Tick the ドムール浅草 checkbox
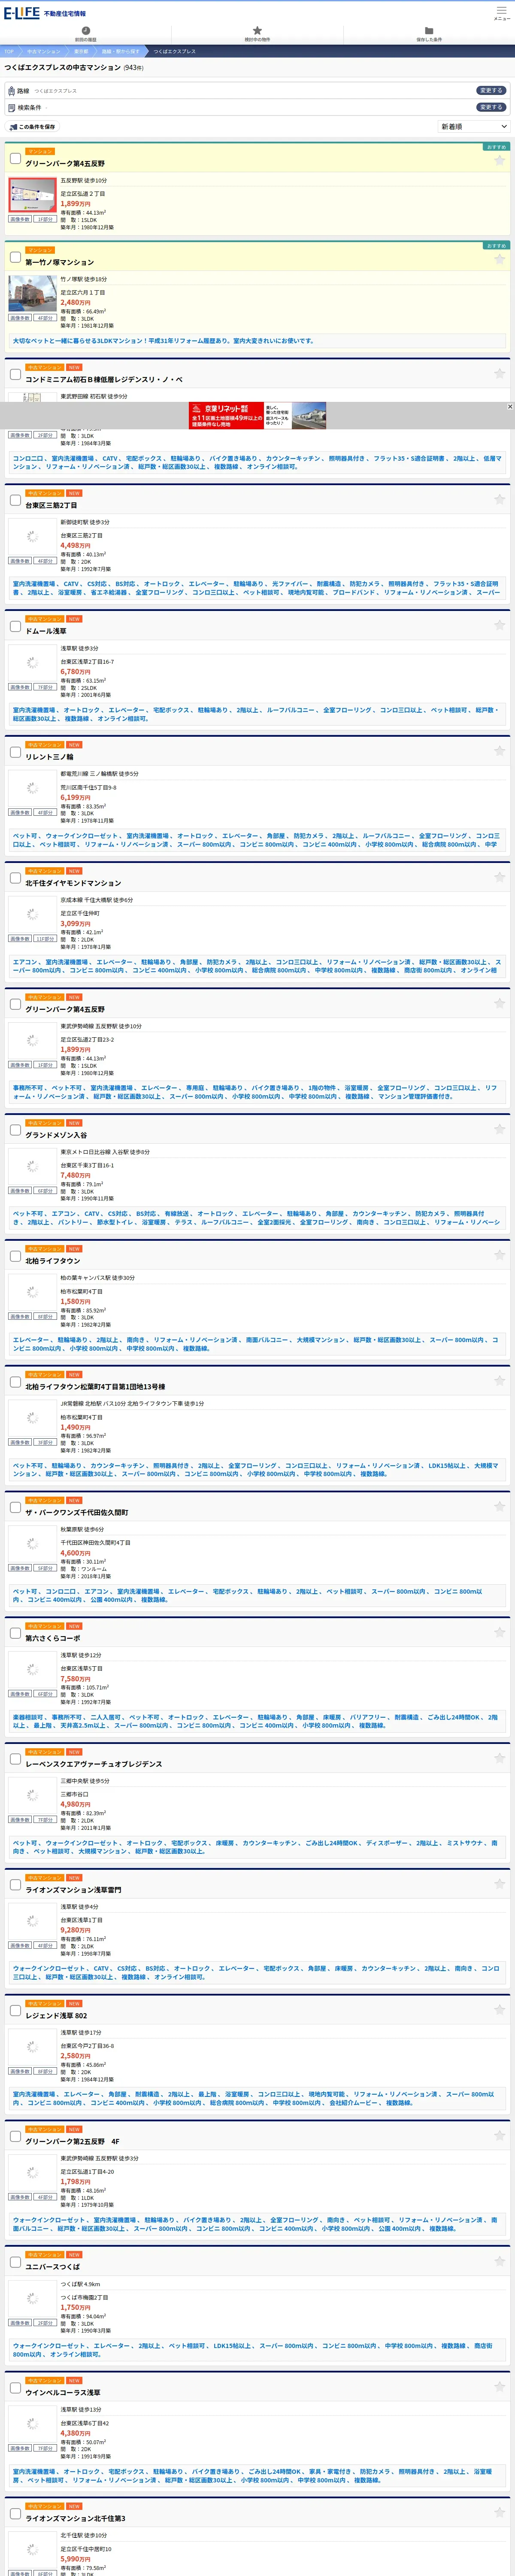Image resolution: width=515 pixels, height=2576 pixels. (15, 626)
